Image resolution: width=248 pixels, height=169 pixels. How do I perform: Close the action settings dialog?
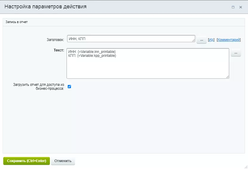coord(241,7)
